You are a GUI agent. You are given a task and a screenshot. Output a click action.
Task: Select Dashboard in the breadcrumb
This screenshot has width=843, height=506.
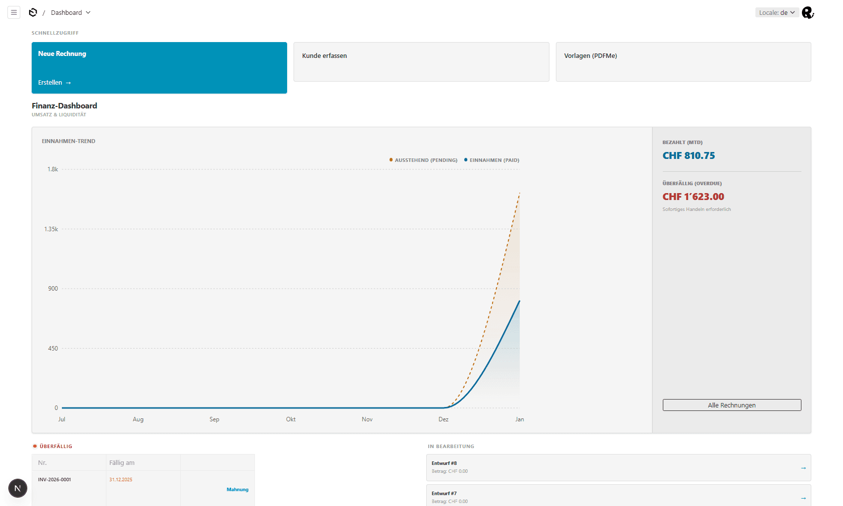[x=67, y=12]
